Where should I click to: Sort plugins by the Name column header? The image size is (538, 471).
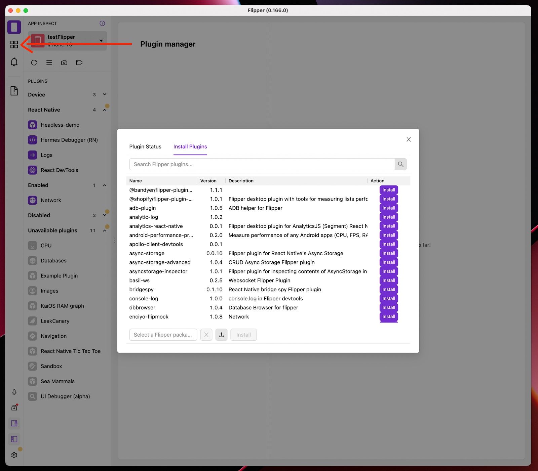pos(136,181)
